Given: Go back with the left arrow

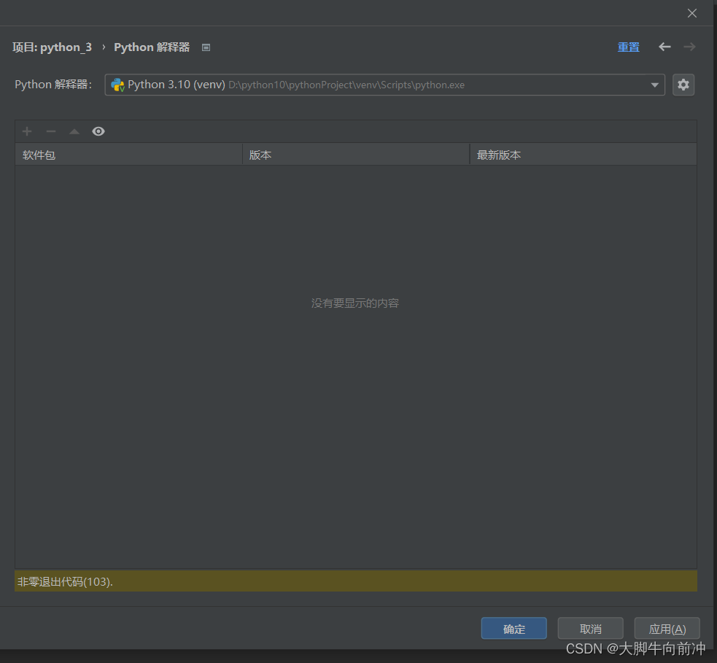Looking at the screenshot, I should click(x=664, y=47).
